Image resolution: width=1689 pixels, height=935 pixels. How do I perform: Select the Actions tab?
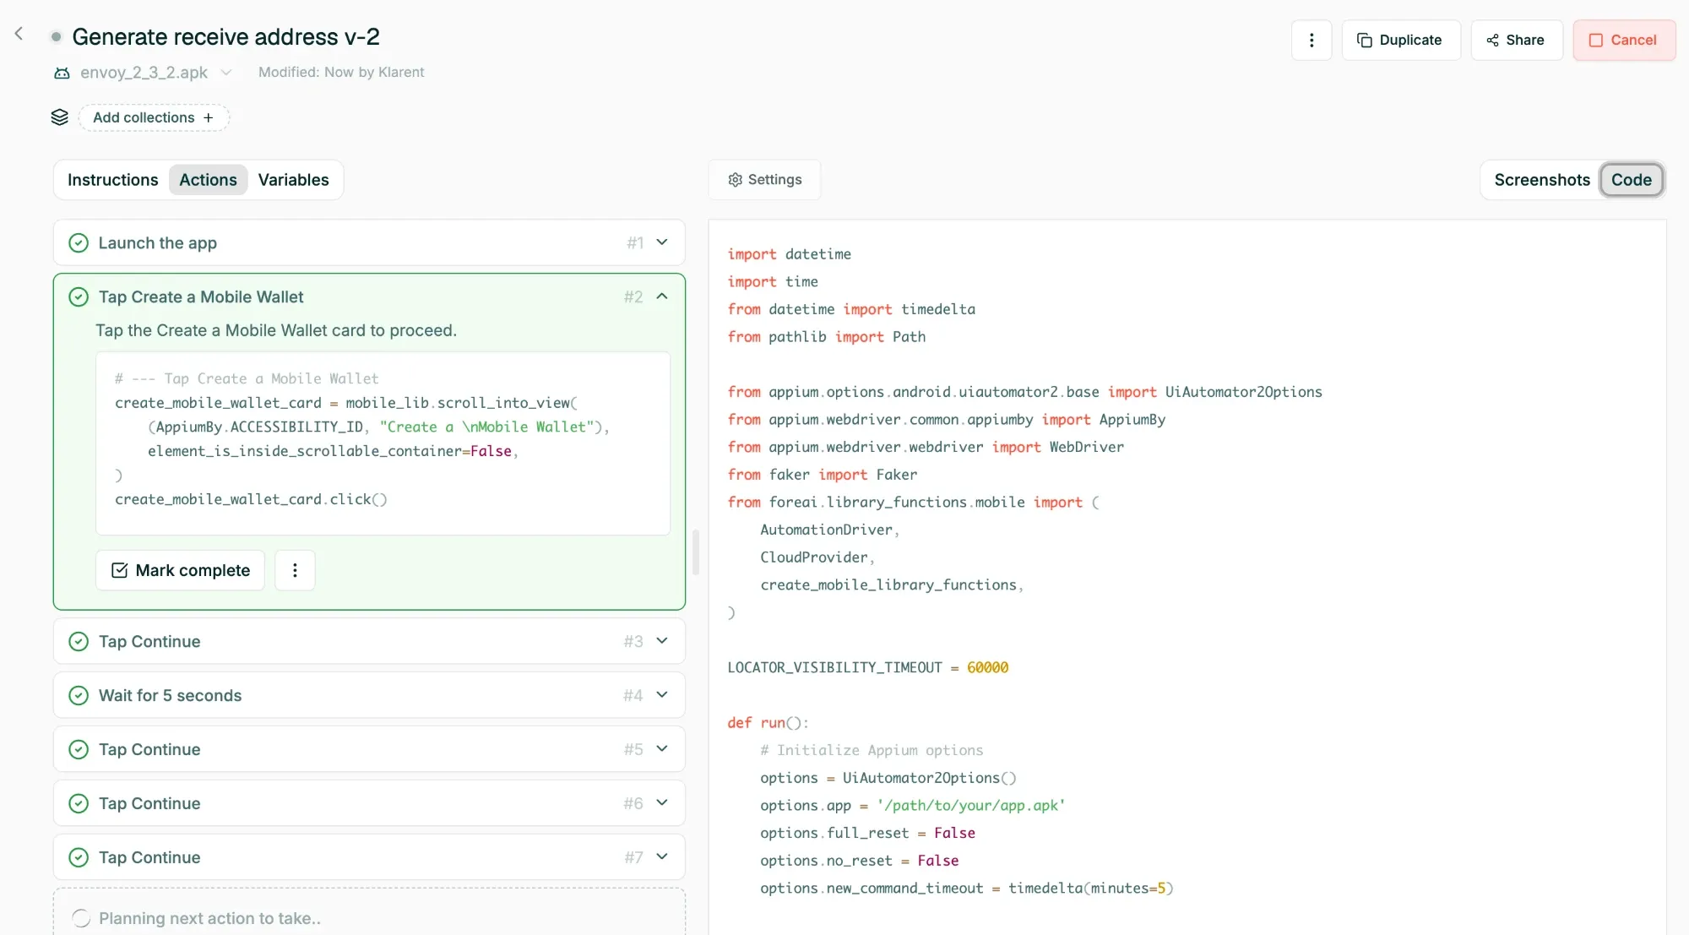208,180
